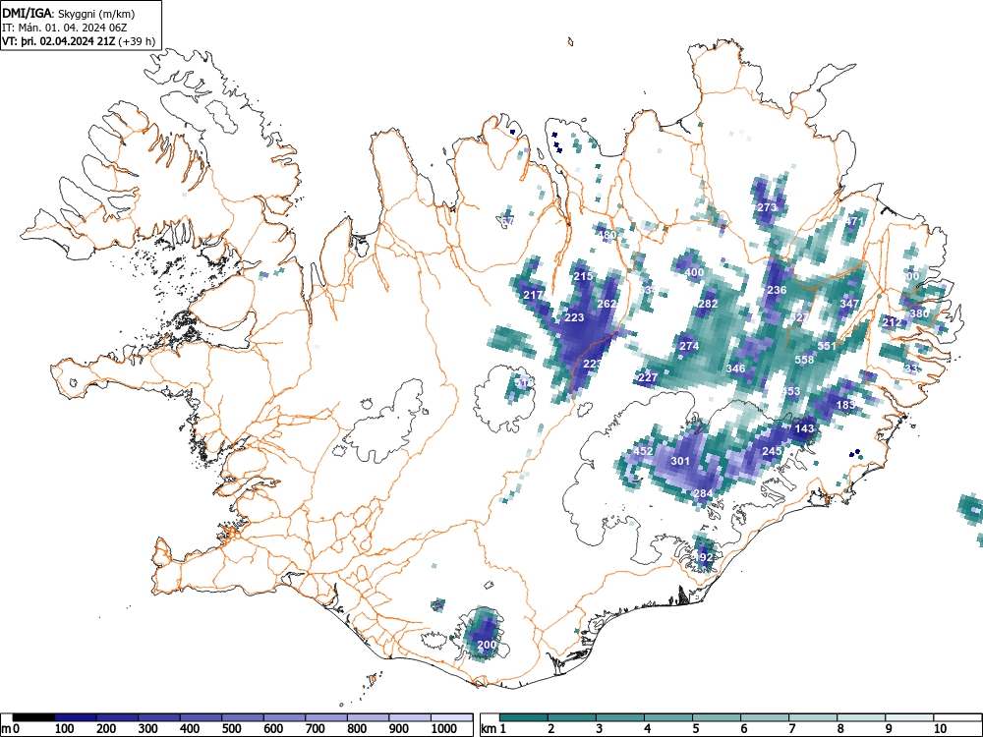Click the darkest teal swatch beside km 1

pos(524,717)
